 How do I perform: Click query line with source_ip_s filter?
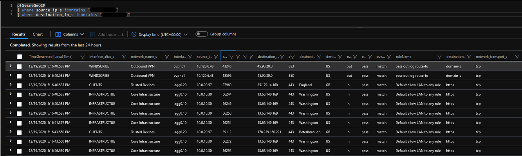pos(68,10)
